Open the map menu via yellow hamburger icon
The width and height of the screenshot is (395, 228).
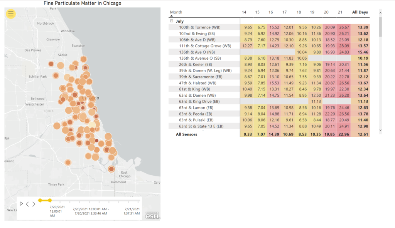point(11,14)
